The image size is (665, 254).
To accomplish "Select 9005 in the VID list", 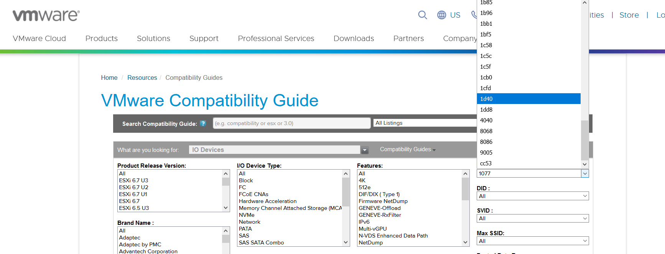I will (x=529, y=152).
